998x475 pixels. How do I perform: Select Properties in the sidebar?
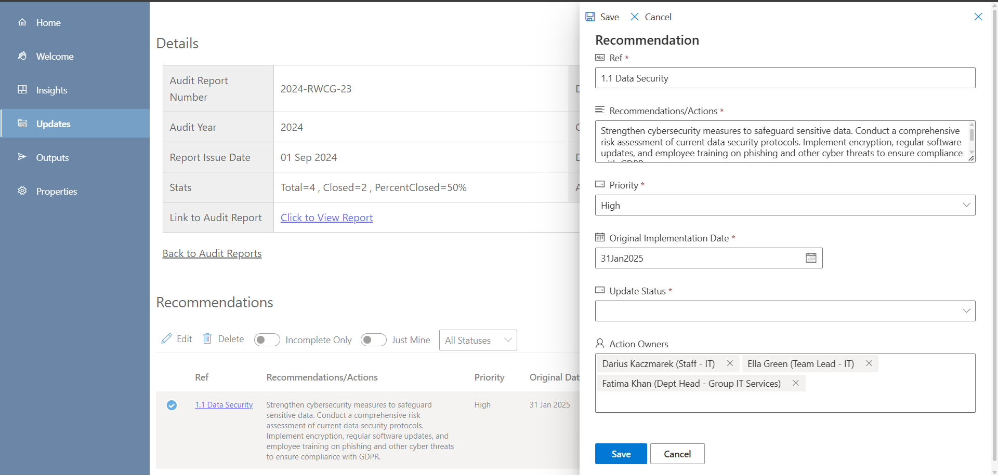tap(75, 191)
